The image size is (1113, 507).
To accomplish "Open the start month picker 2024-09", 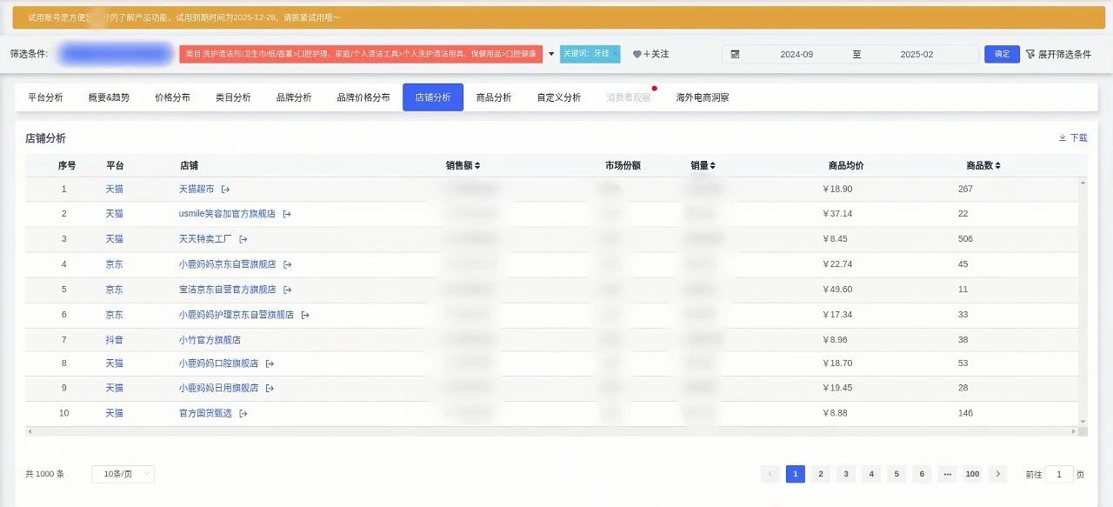I will coord(796,54).
